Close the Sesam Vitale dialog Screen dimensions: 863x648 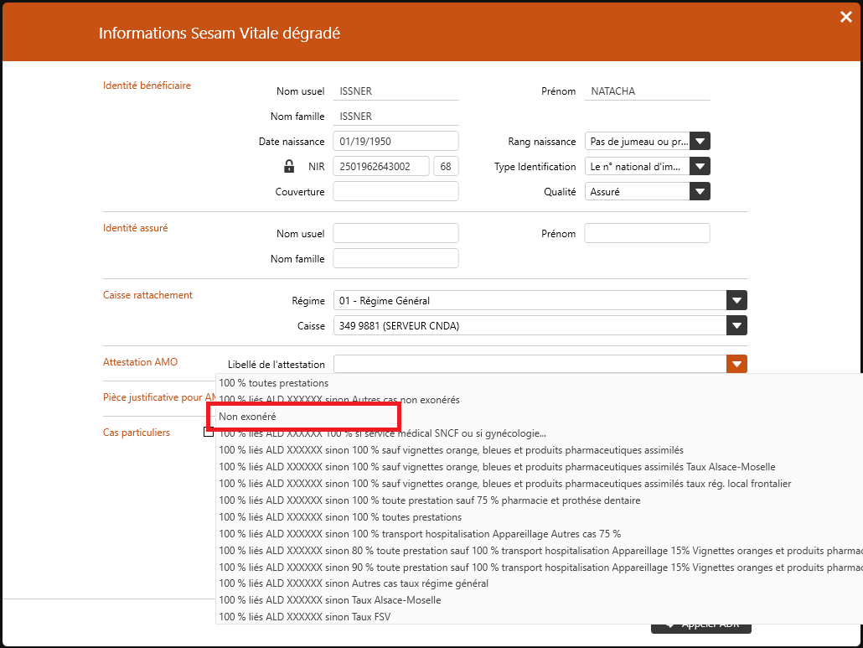(x=845, y=17)
